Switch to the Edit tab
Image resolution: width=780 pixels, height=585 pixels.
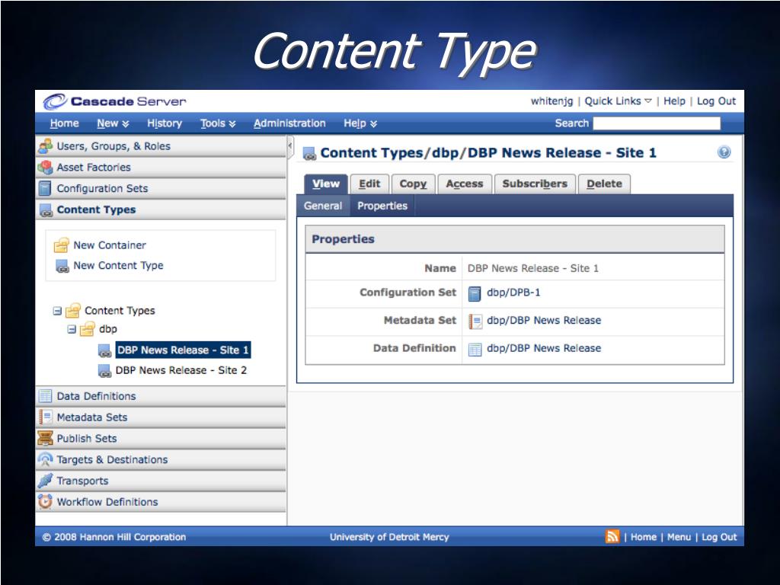pos(369,184)
